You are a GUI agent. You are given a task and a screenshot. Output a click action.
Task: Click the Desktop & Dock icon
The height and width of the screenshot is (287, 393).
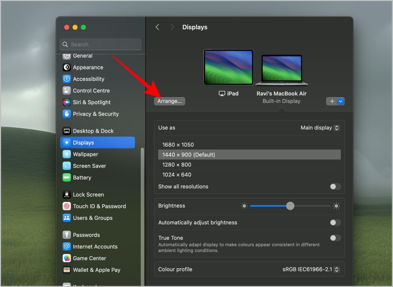coord(67,131)
